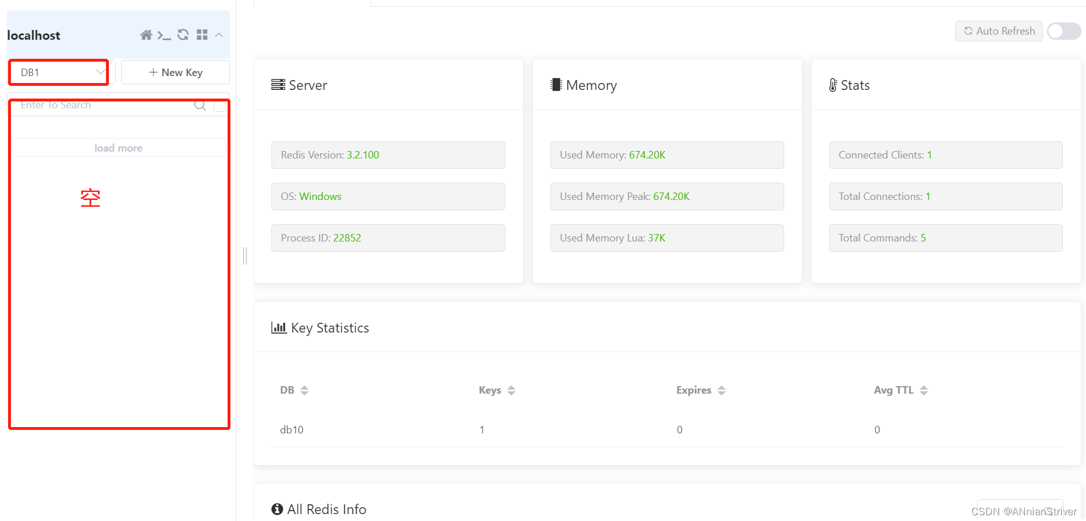This screenshot has width=1086, height=521.
Task: Open the localhost home status icon
Action: click(x=146, y=35)
